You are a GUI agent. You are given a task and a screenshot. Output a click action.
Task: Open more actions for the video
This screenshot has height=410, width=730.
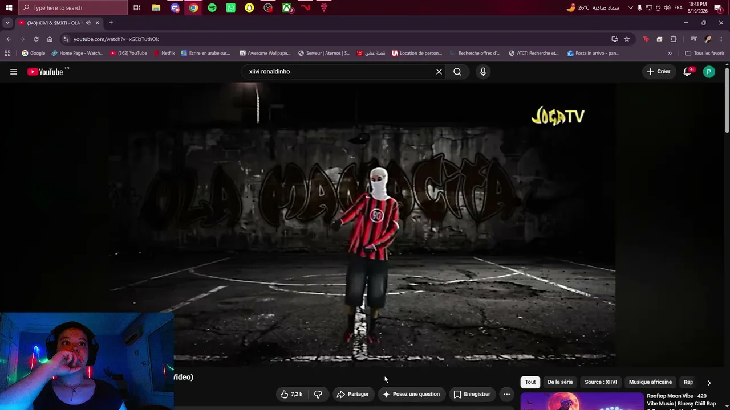click(x=506, y=394)
